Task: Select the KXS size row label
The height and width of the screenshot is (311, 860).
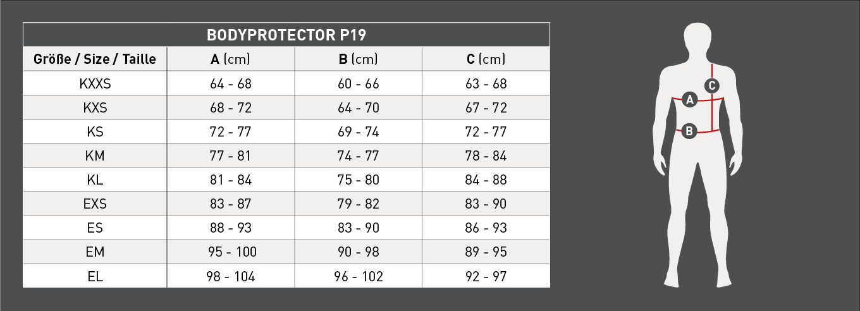Action: [95, 107]
